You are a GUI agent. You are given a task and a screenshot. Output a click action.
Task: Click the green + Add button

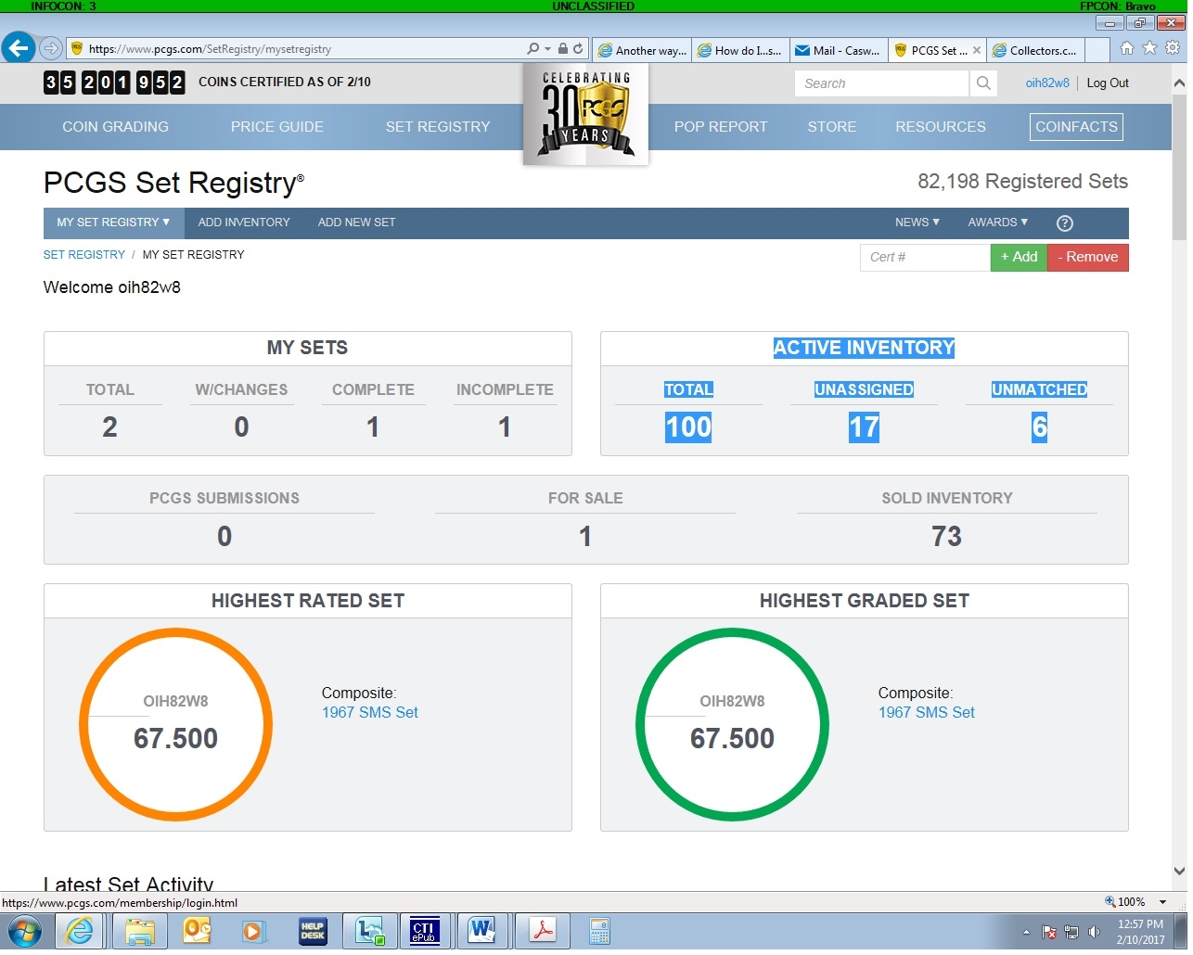point(1019,258)
